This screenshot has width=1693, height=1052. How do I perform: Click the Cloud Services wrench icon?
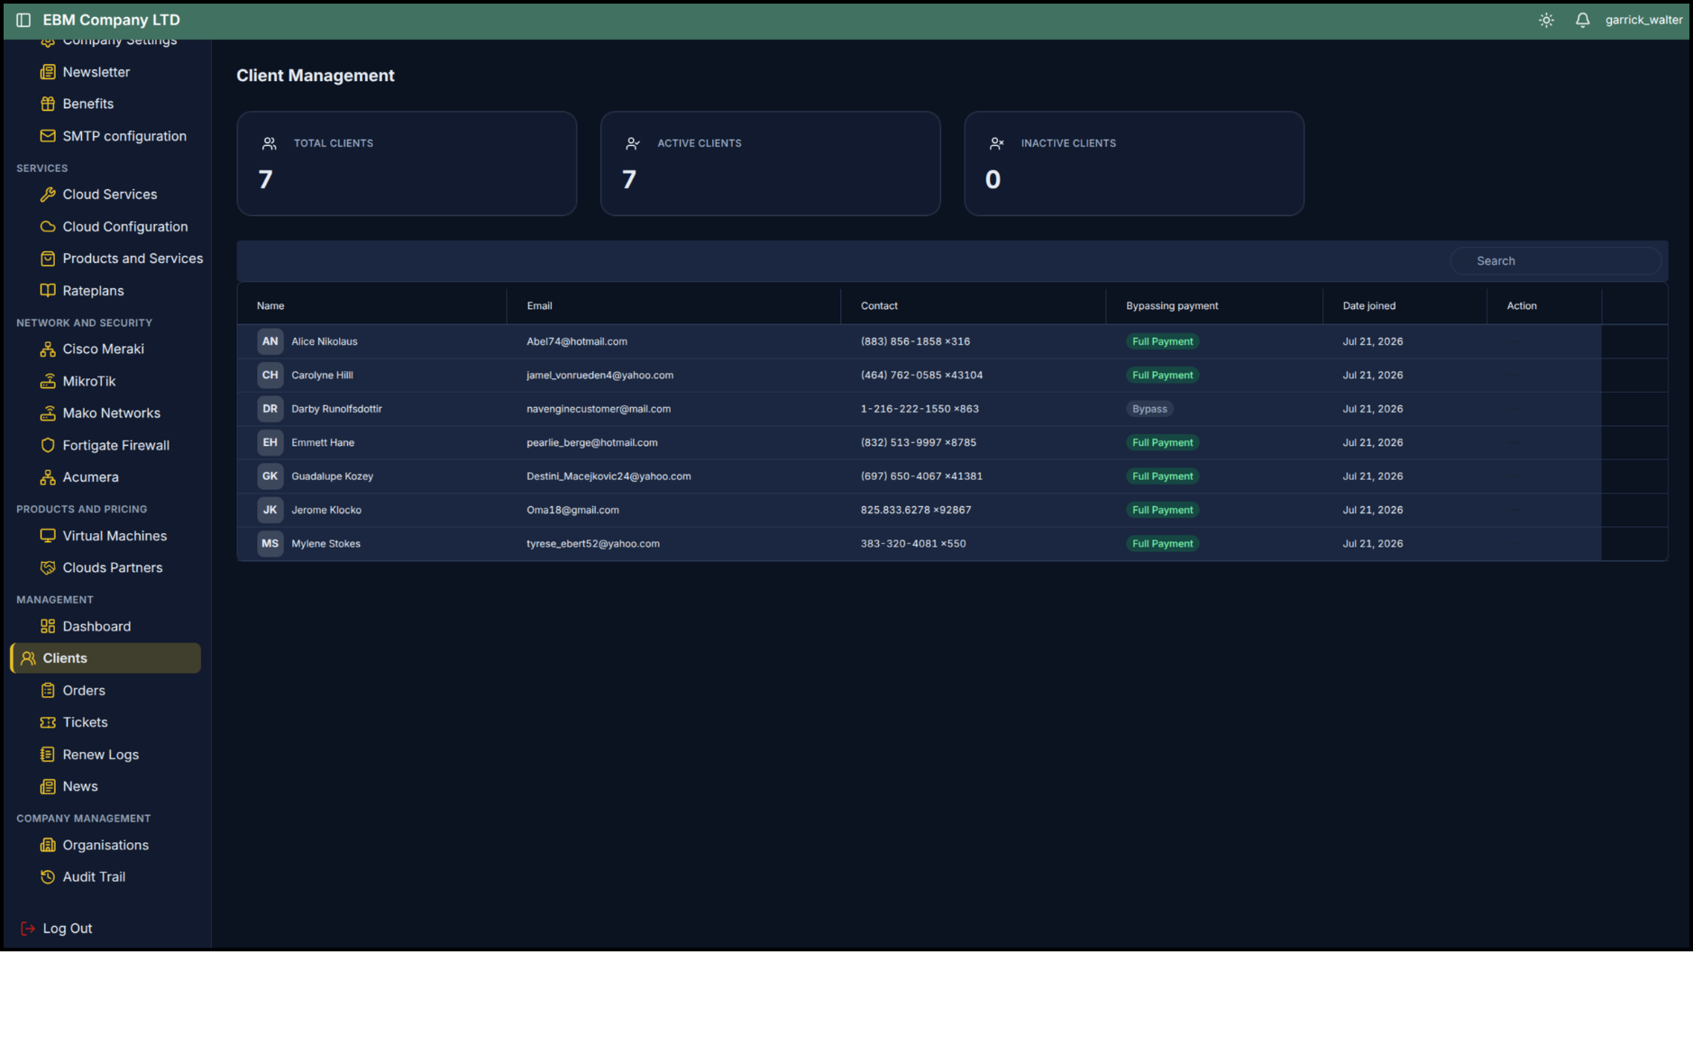coord(48,195)
